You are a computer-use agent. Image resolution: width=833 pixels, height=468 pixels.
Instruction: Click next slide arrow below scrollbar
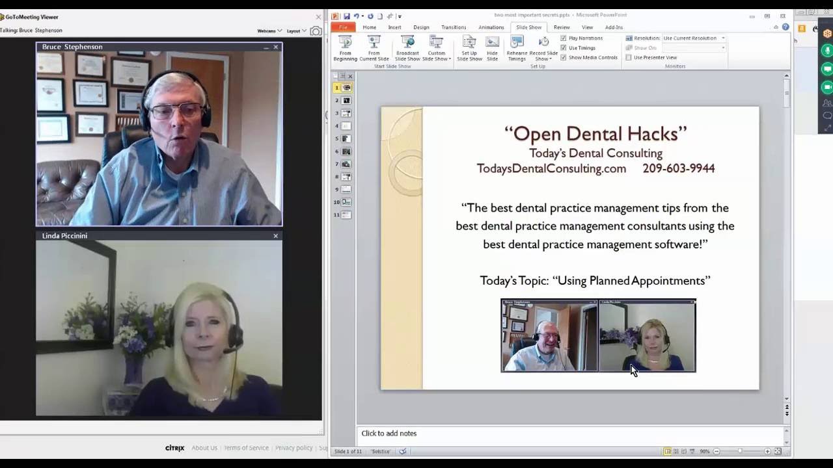(x=787, y=414)
